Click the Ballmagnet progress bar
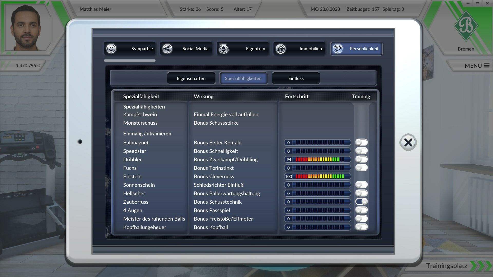The image size is (493, 277). 317,142
